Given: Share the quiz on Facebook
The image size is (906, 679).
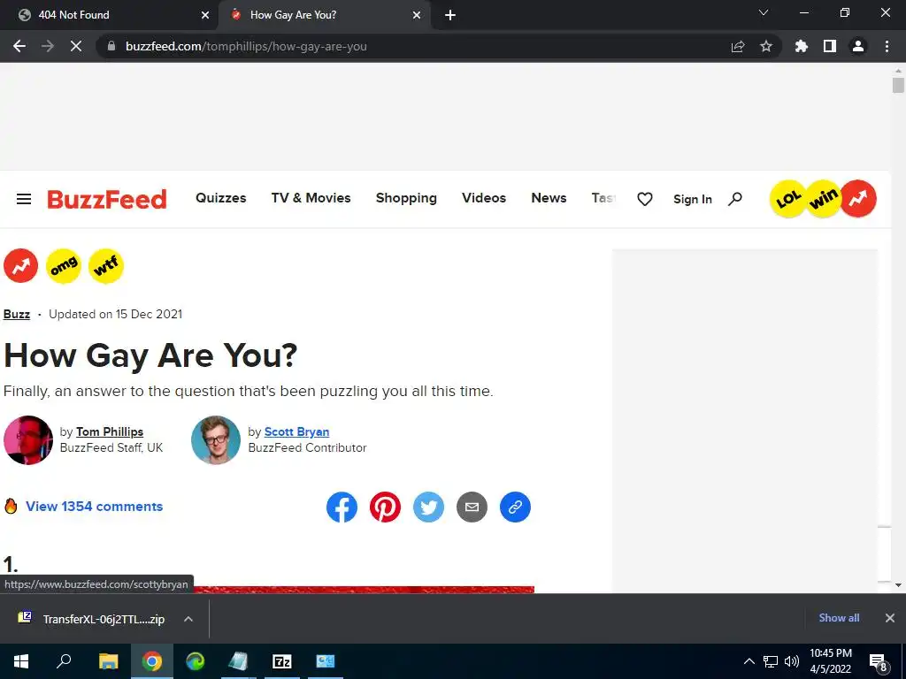Looking at the screenshot, I should (x=342, y=507).
